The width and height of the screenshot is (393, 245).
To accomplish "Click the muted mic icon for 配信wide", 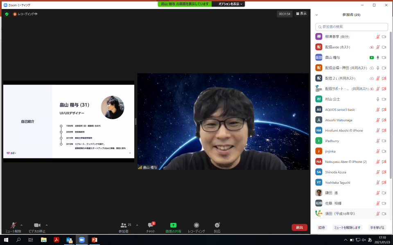I will coord(378,47).
